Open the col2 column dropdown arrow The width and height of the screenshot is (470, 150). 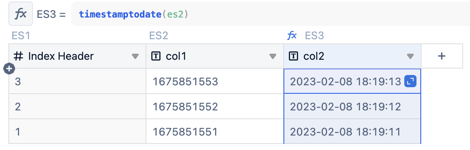410,56
